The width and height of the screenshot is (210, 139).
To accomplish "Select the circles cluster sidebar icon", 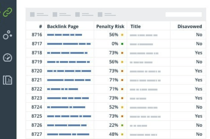I will [x=8, y=35].
